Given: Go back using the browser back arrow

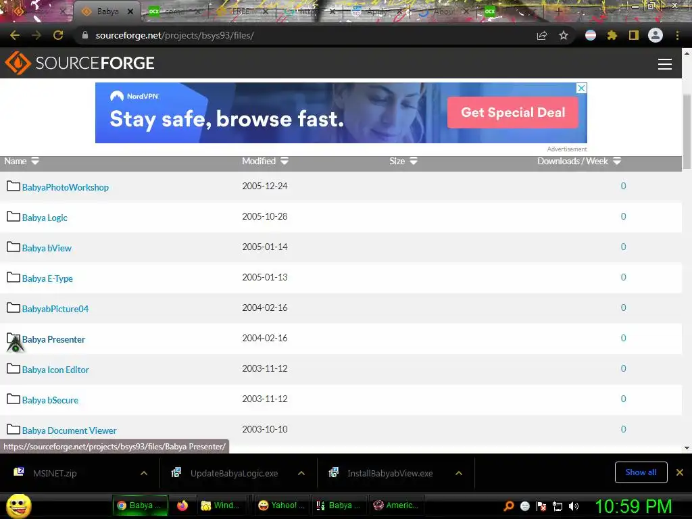Looking at the screenshot, I should pos(15,35).
